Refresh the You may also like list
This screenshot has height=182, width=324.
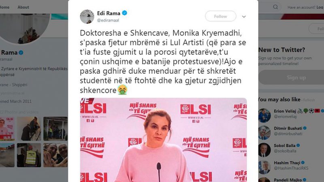click(x=309, y=100)
